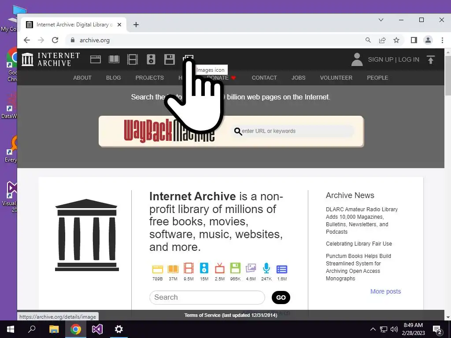Click the volume speaker tray icon

tap(394, 329)
